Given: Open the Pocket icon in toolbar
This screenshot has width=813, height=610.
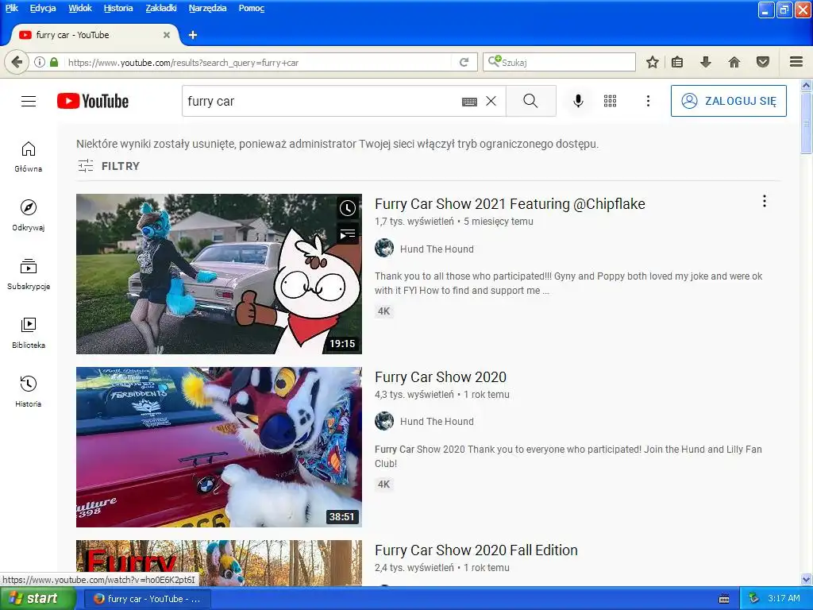Looking at the screenshot, I should [763, 62].
